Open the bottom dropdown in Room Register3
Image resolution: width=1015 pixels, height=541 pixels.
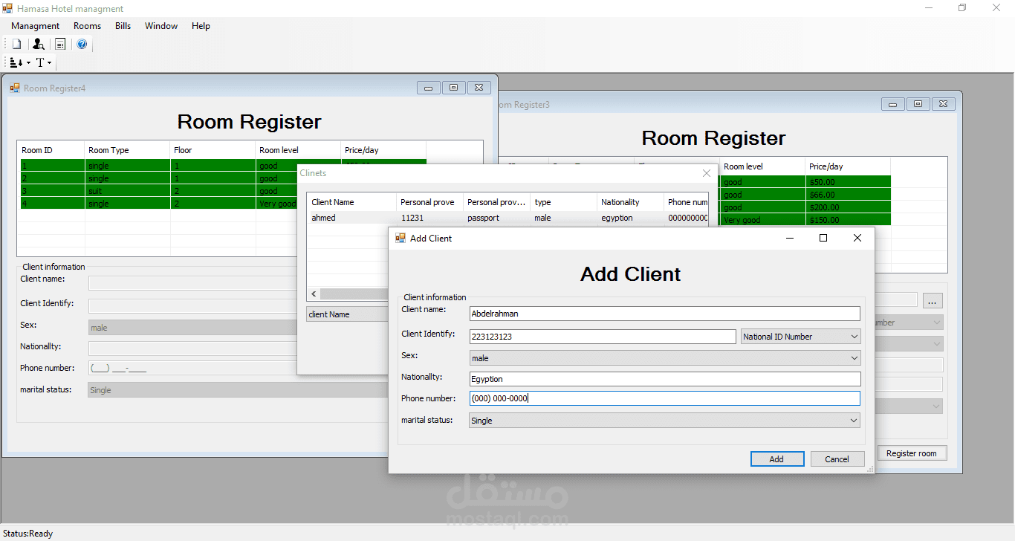(909, 406)
